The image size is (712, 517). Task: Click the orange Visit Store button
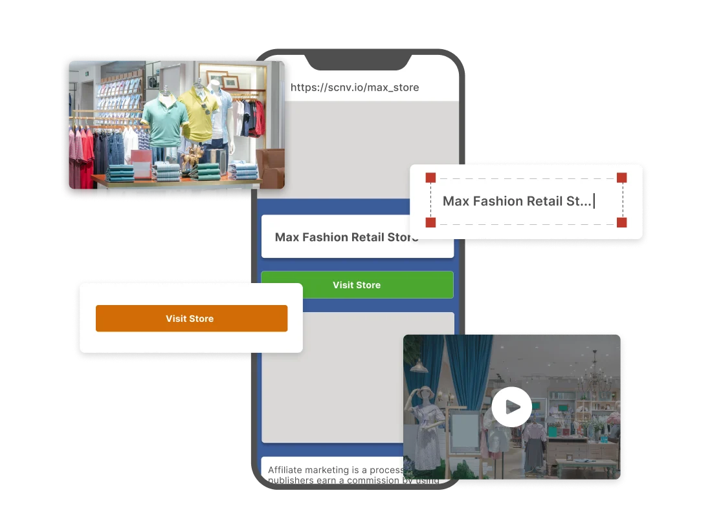coord(191,319)
